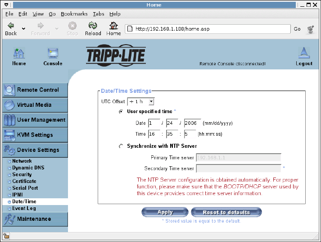321x242 pixels.
Task: Open the Network settings link
Action: coord(22,161)
